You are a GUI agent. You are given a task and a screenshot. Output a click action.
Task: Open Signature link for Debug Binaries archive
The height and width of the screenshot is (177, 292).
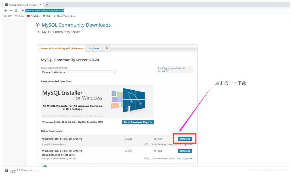(x=188, y=158)
